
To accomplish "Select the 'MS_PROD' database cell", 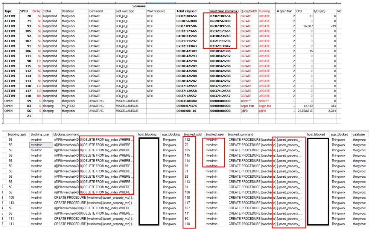I will (68, 106).
